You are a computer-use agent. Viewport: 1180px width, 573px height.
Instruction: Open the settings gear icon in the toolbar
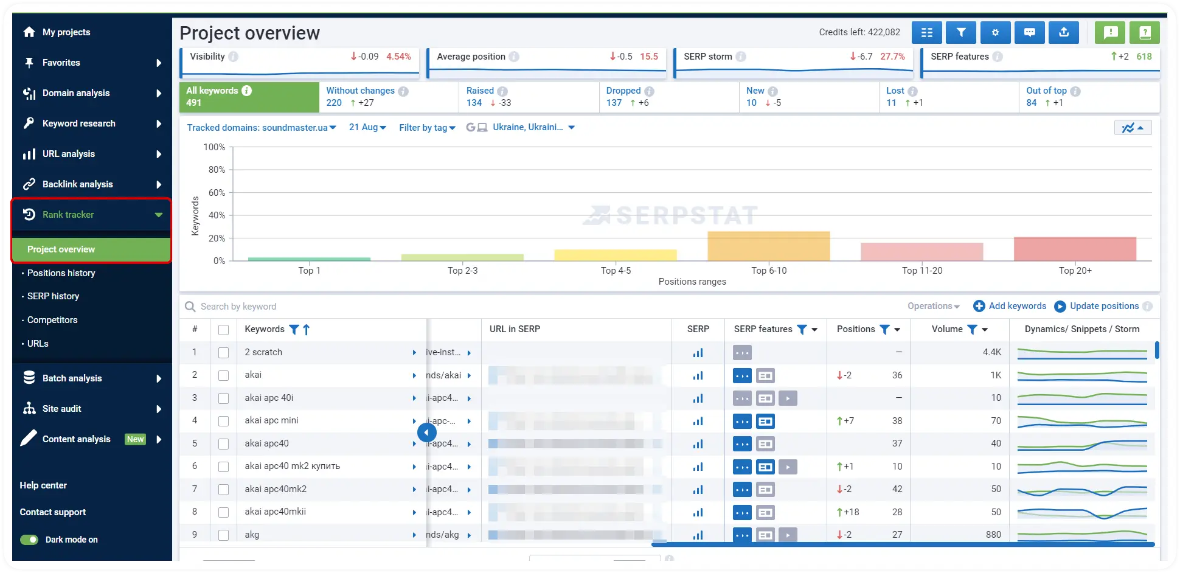(995, 32)
